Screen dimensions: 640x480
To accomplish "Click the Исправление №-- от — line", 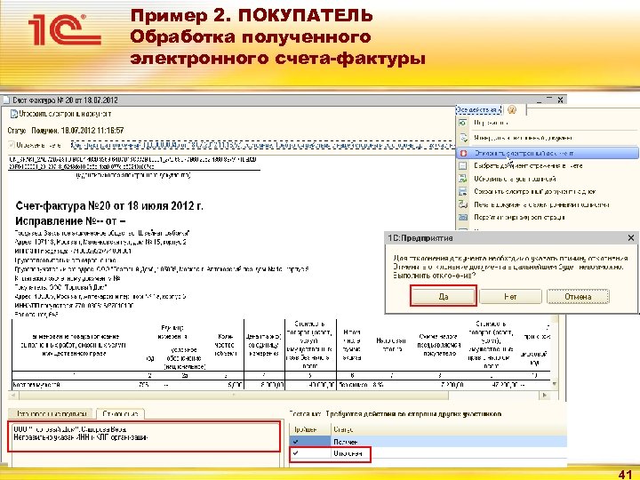I will coord(70,220).
